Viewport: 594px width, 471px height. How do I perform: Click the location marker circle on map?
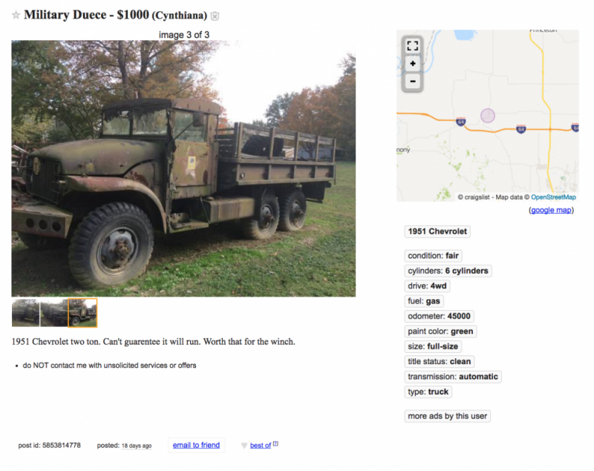tap(488, 116)
